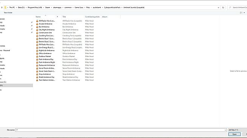Go up one folder level with the up arrow
The image size is (247, 138).
click(2, 8)
